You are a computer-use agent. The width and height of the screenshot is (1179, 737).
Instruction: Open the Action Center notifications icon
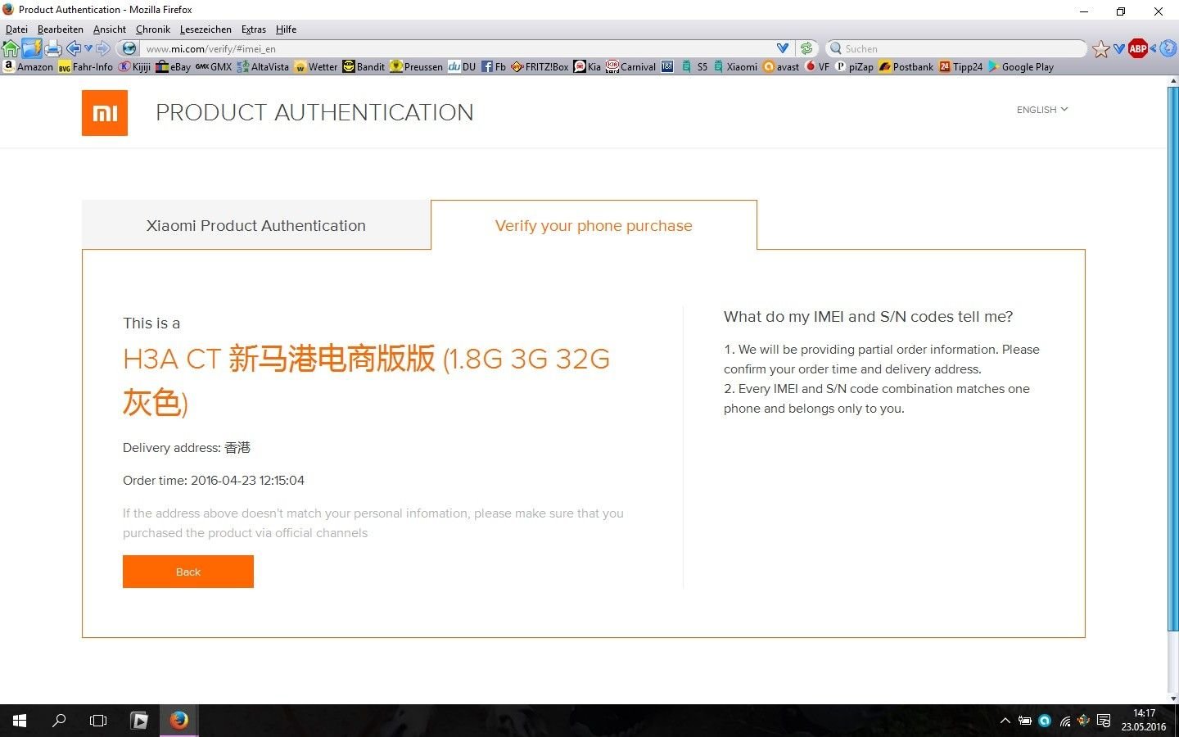click(1104, 721)
